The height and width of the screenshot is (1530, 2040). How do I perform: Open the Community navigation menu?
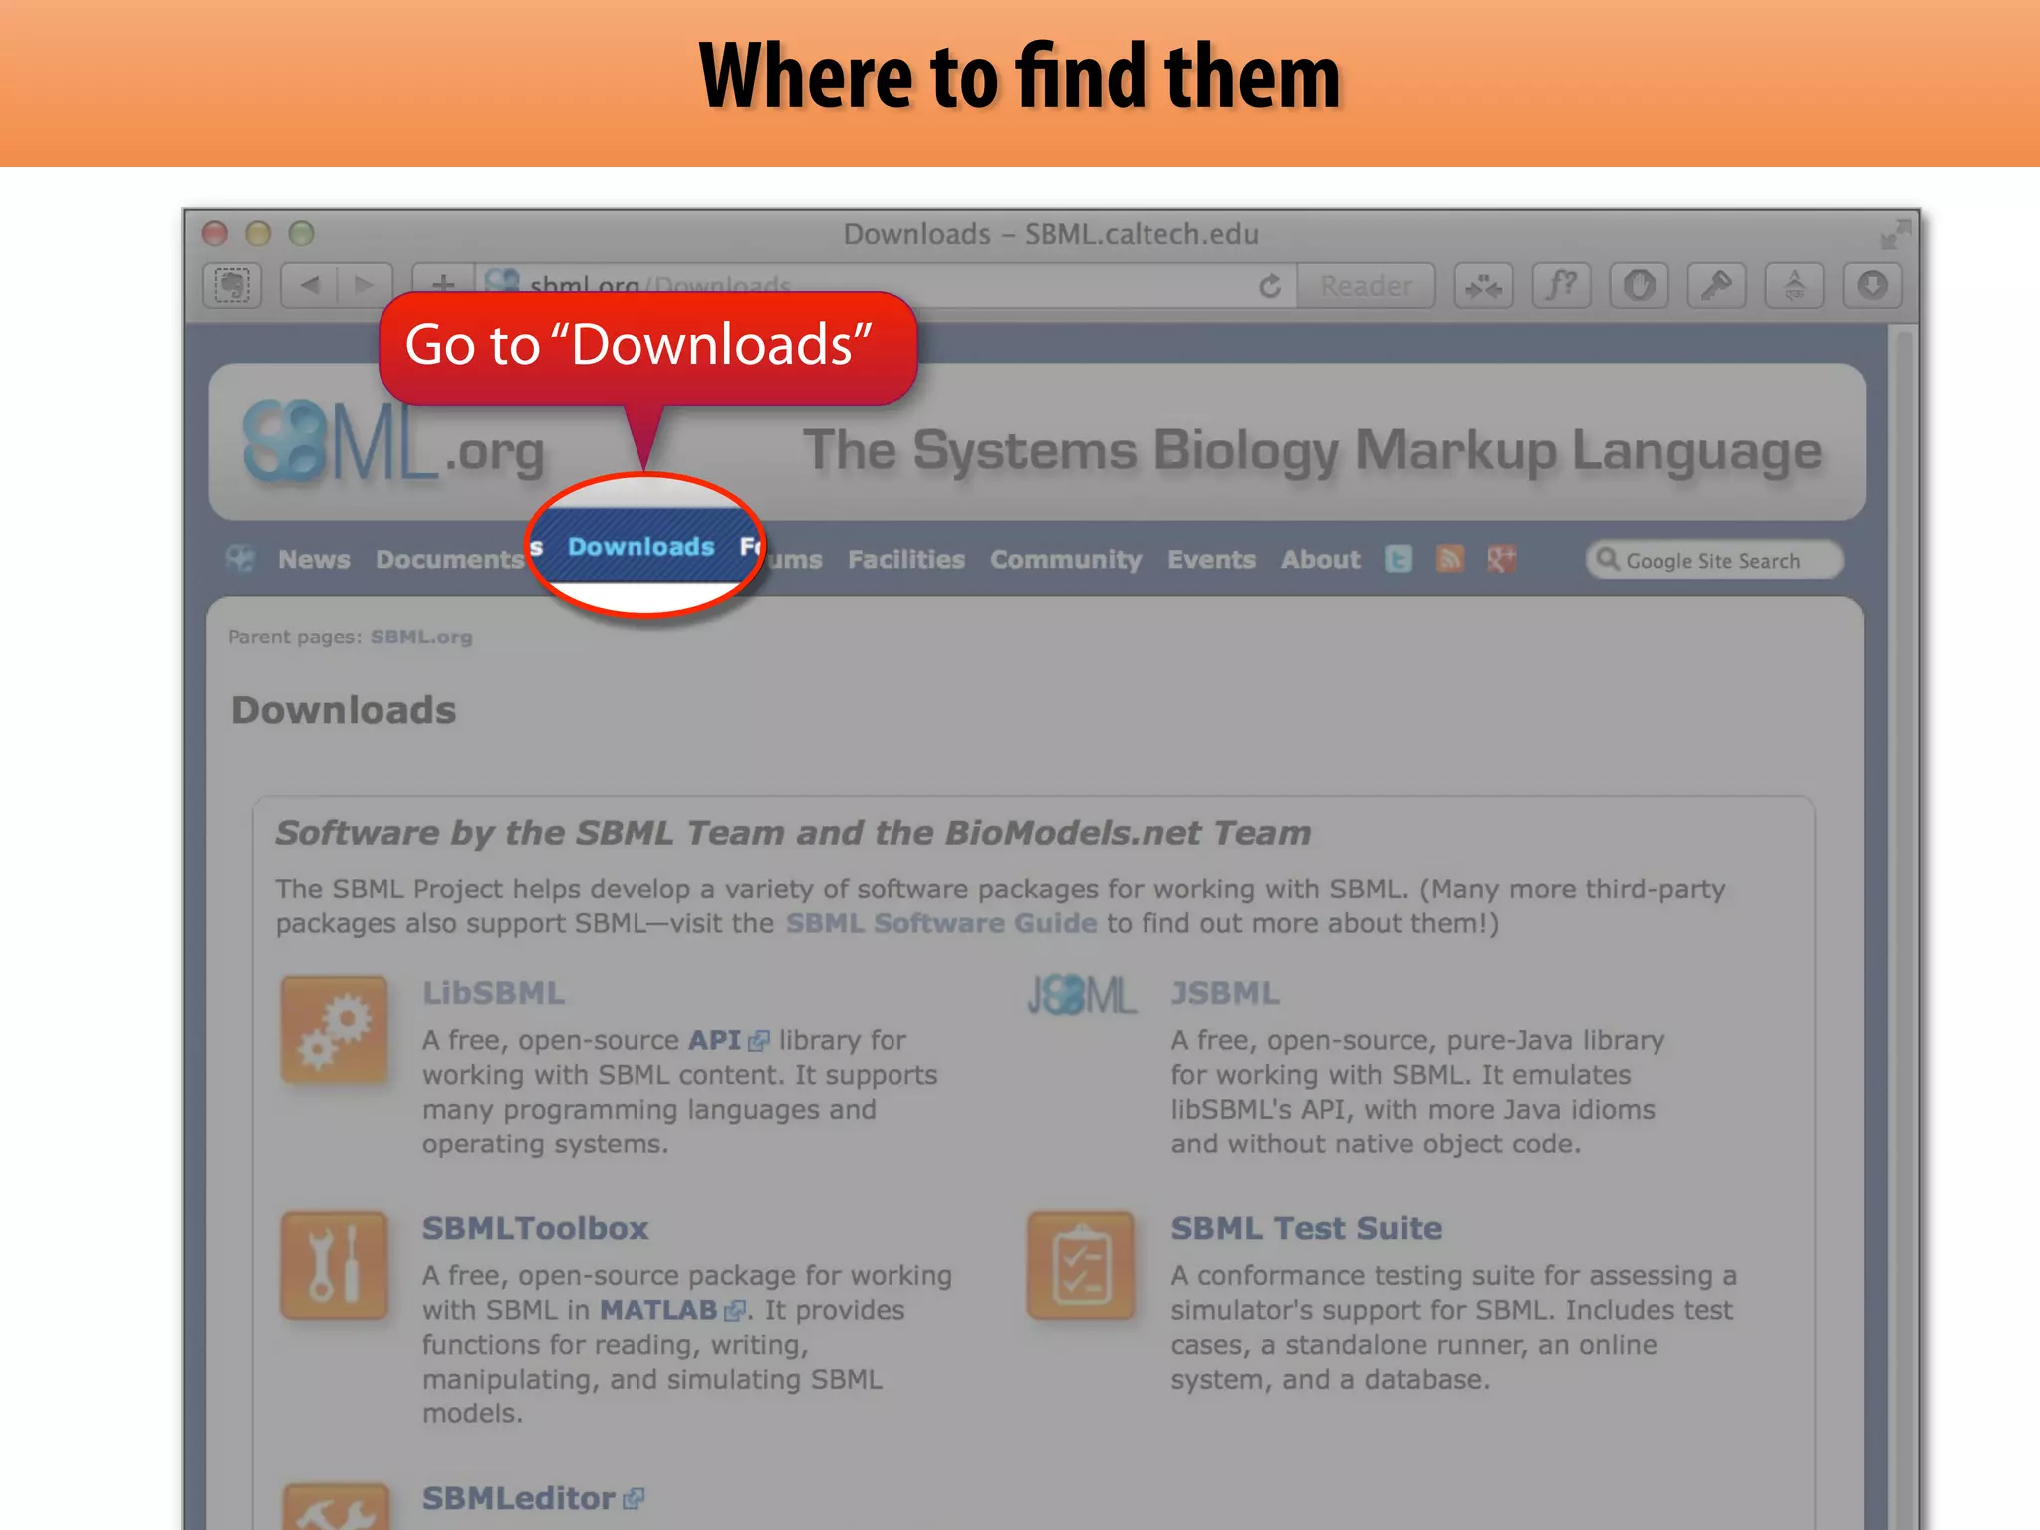[1066, 560]
